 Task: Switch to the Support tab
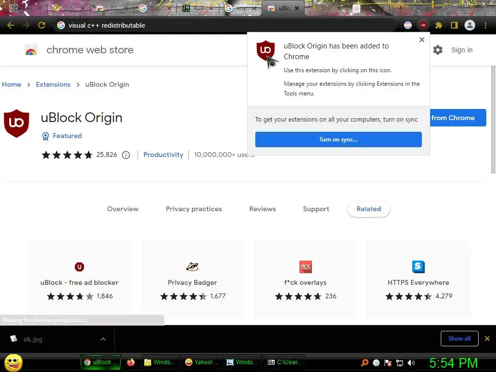316,209
